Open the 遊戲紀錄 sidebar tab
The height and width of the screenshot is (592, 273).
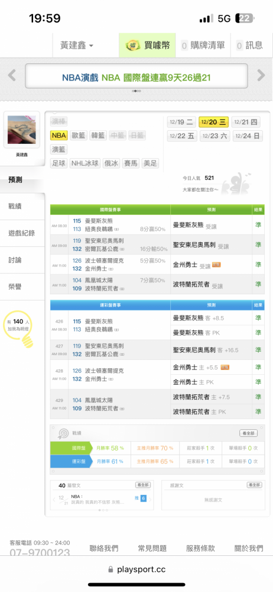click(21, 233)
